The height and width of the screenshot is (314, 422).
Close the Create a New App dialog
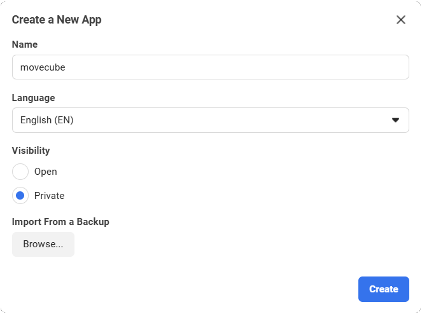[401, 20]
